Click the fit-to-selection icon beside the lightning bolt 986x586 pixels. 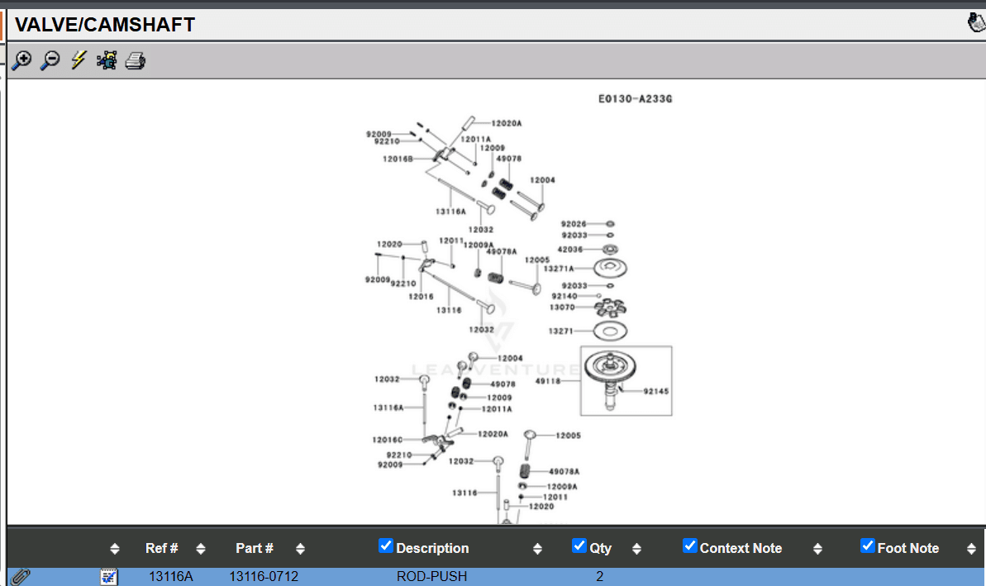107,60
